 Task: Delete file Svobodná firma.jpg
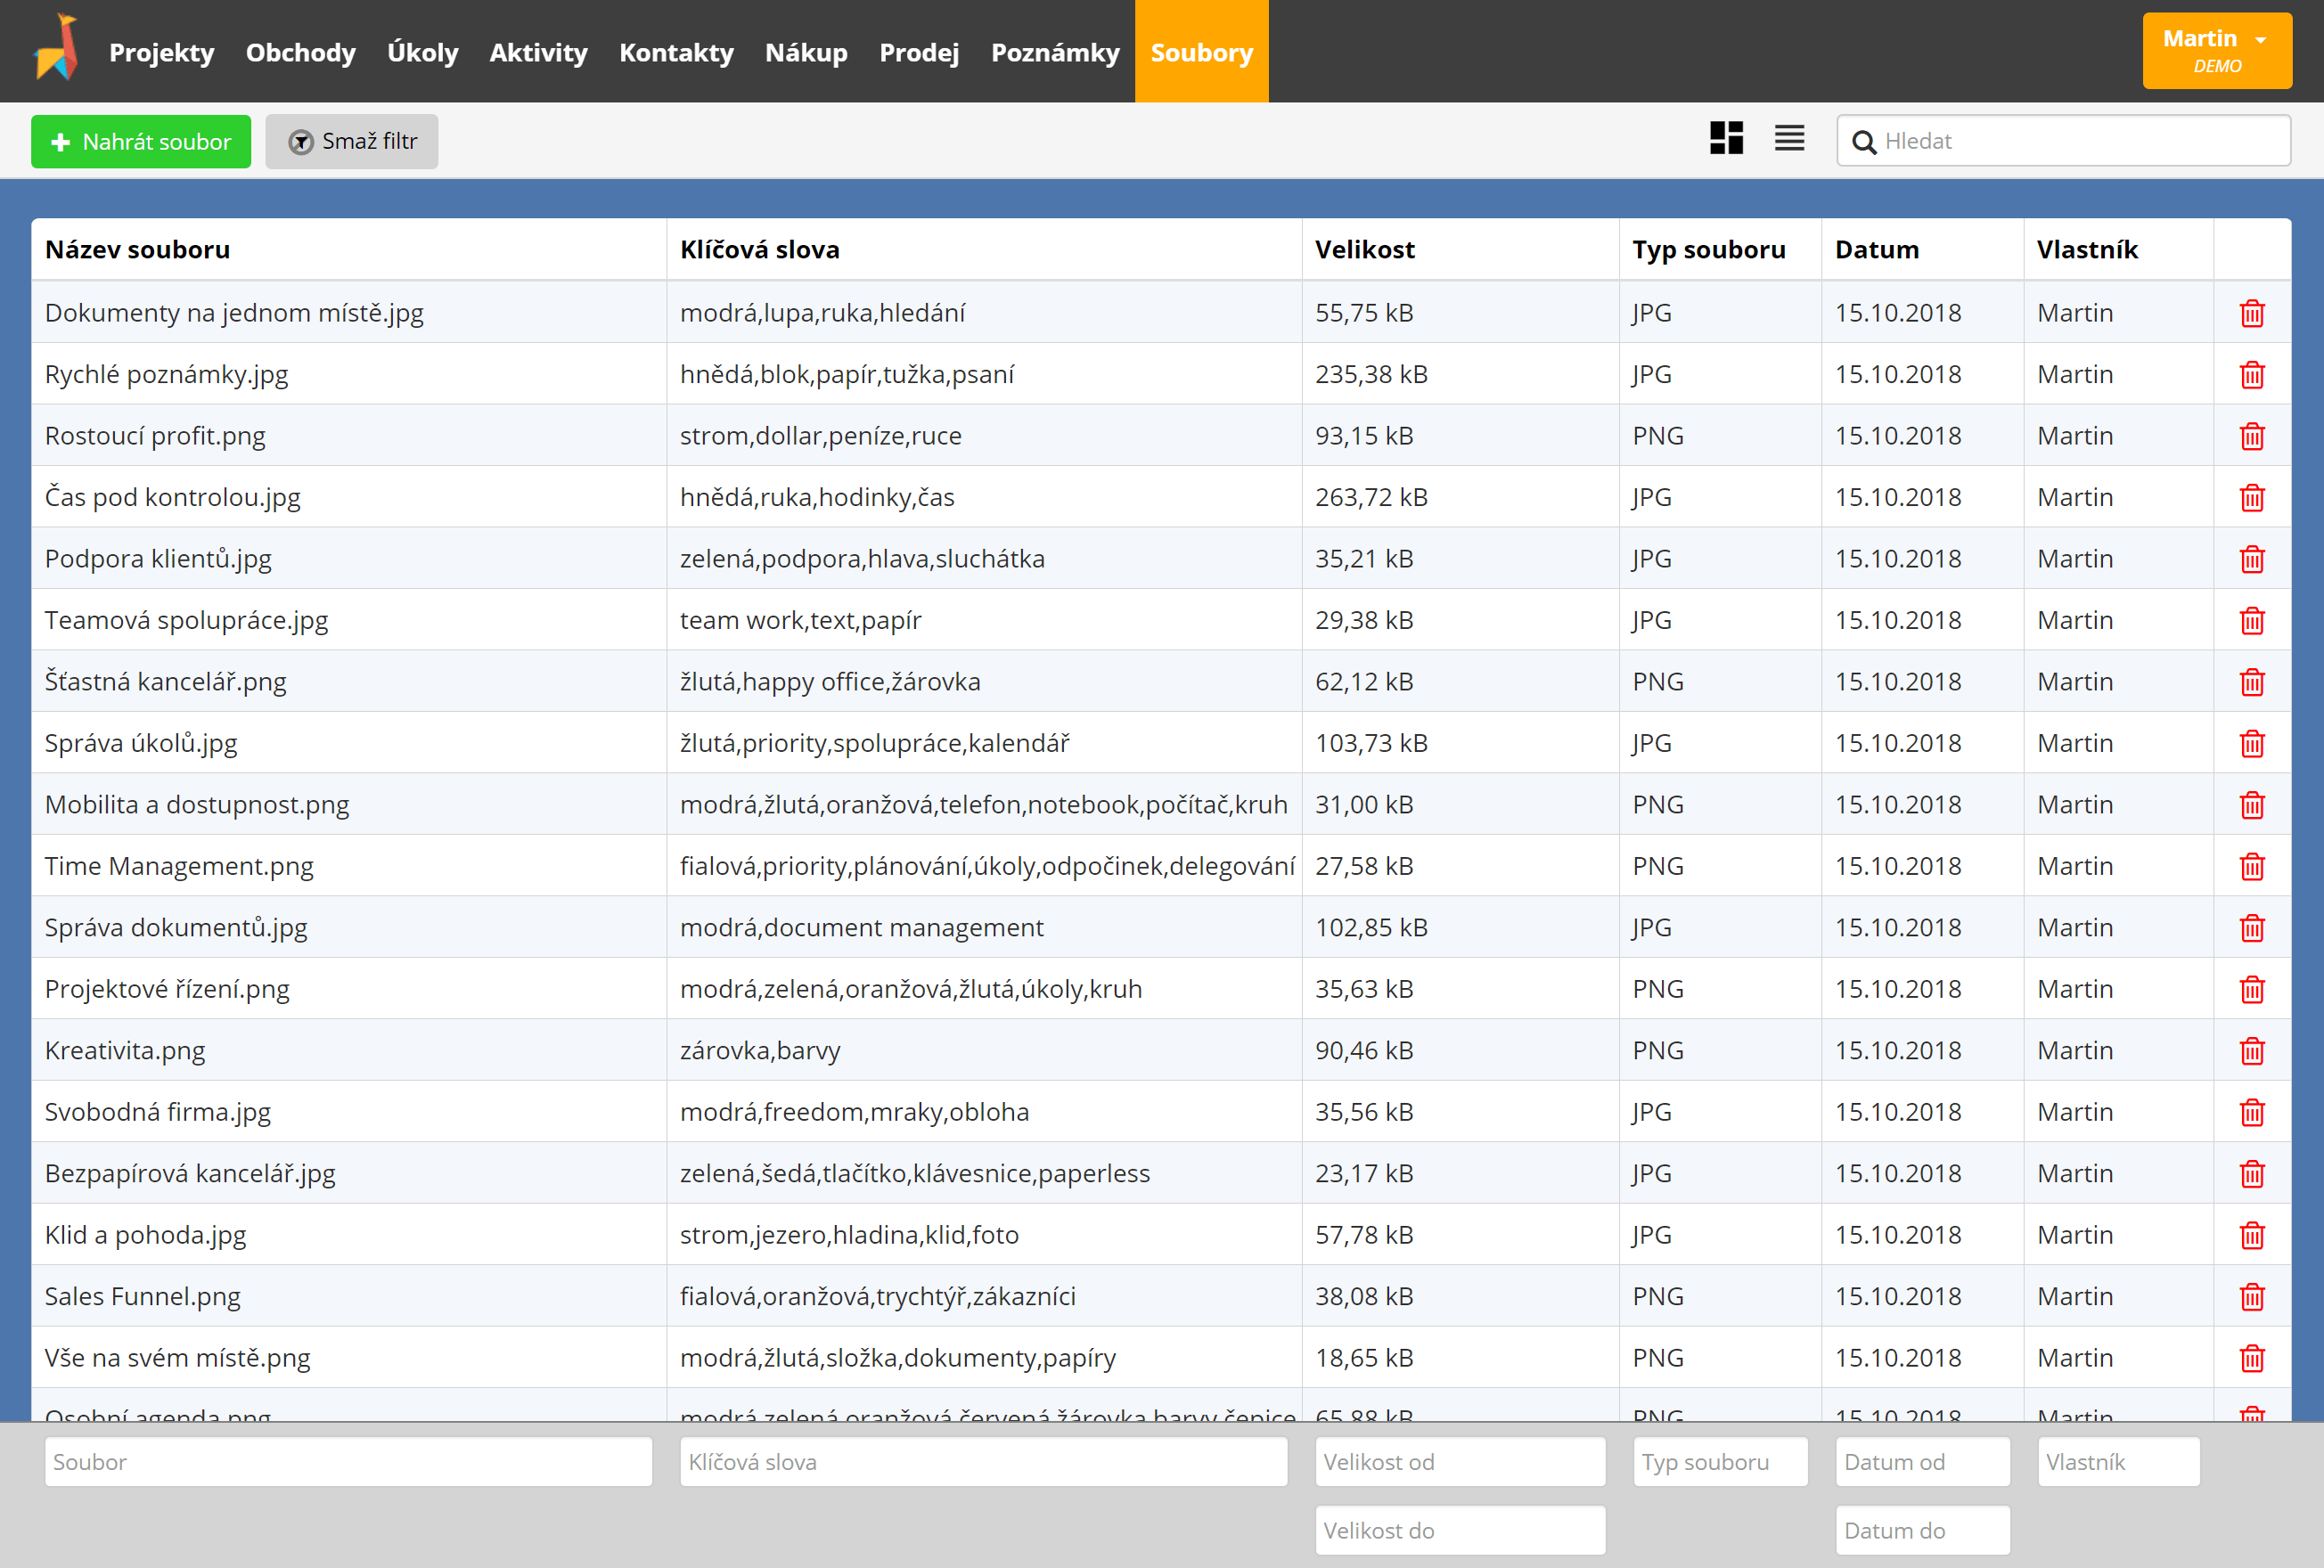click(2251, 1113)
